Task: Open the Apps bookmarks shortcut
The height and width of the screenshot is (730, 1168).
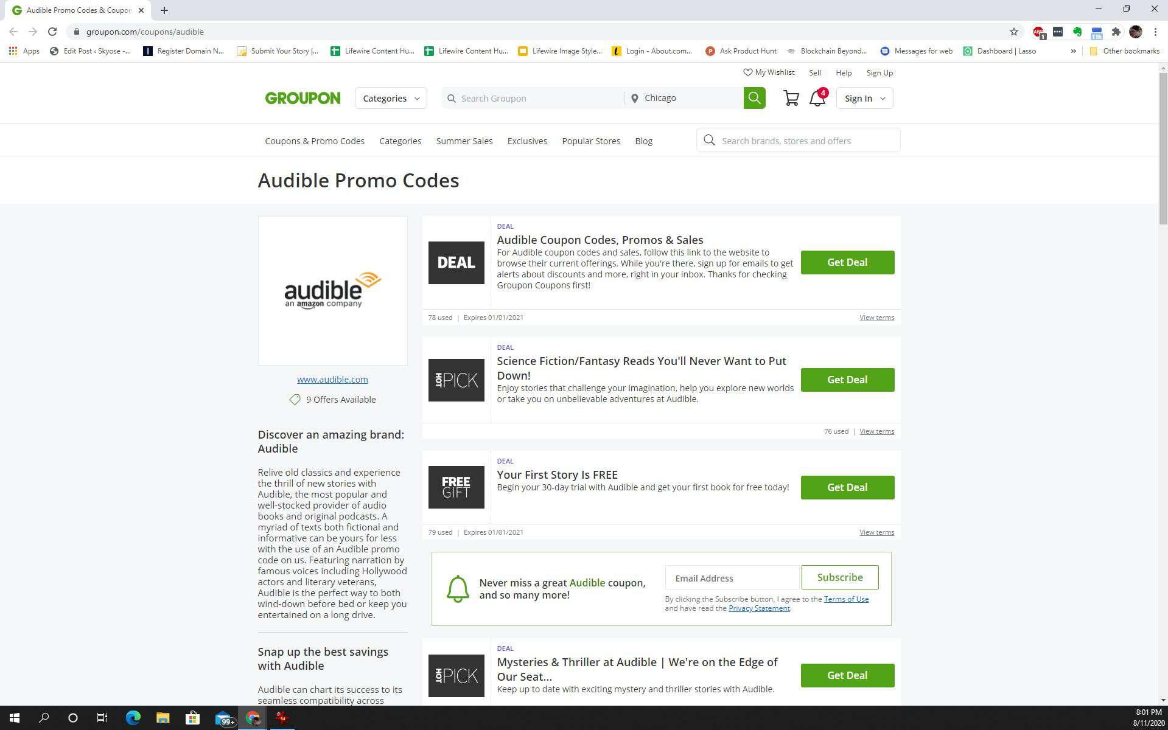Action: pyautogui.click(x=24, y=51)
